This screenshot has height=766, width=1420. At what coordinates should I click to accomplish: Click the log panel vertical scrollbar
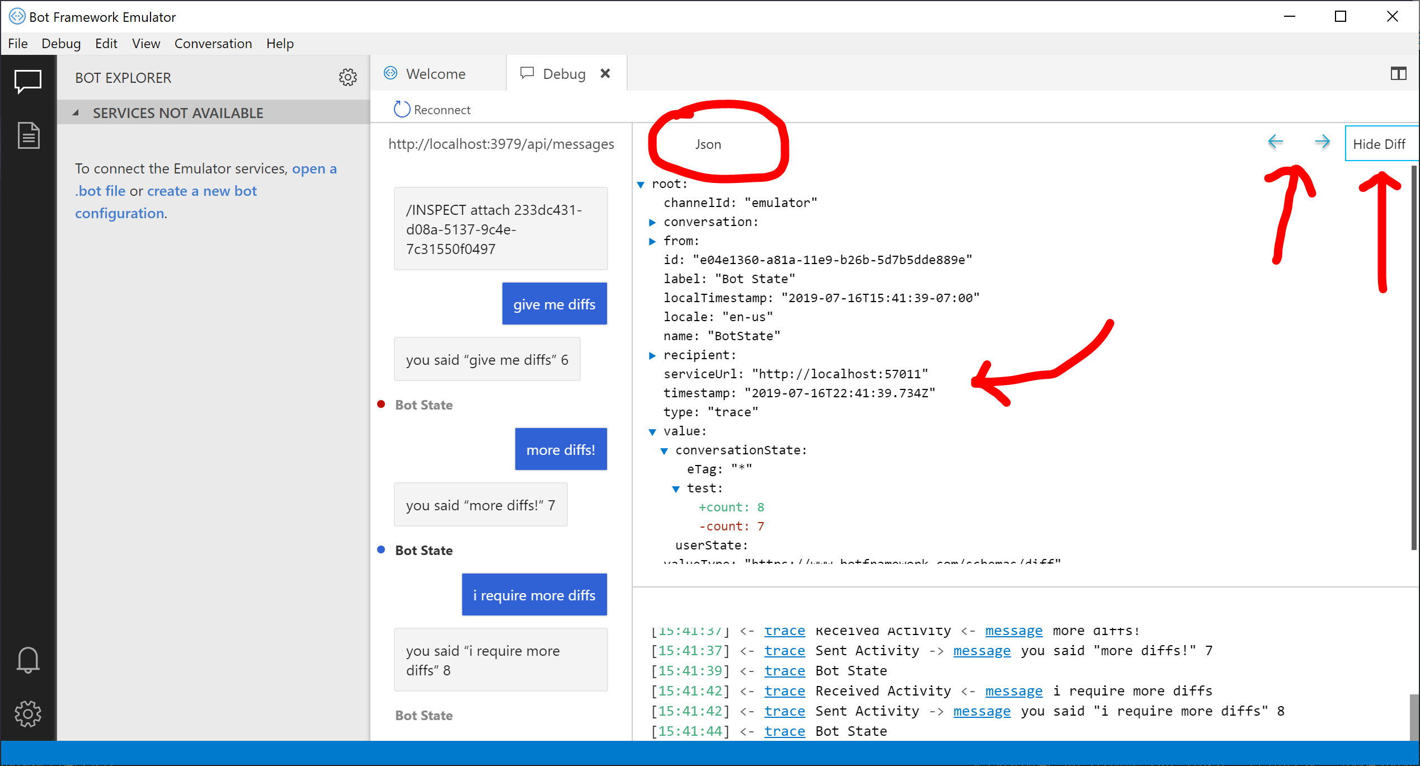pos(1414,716)
